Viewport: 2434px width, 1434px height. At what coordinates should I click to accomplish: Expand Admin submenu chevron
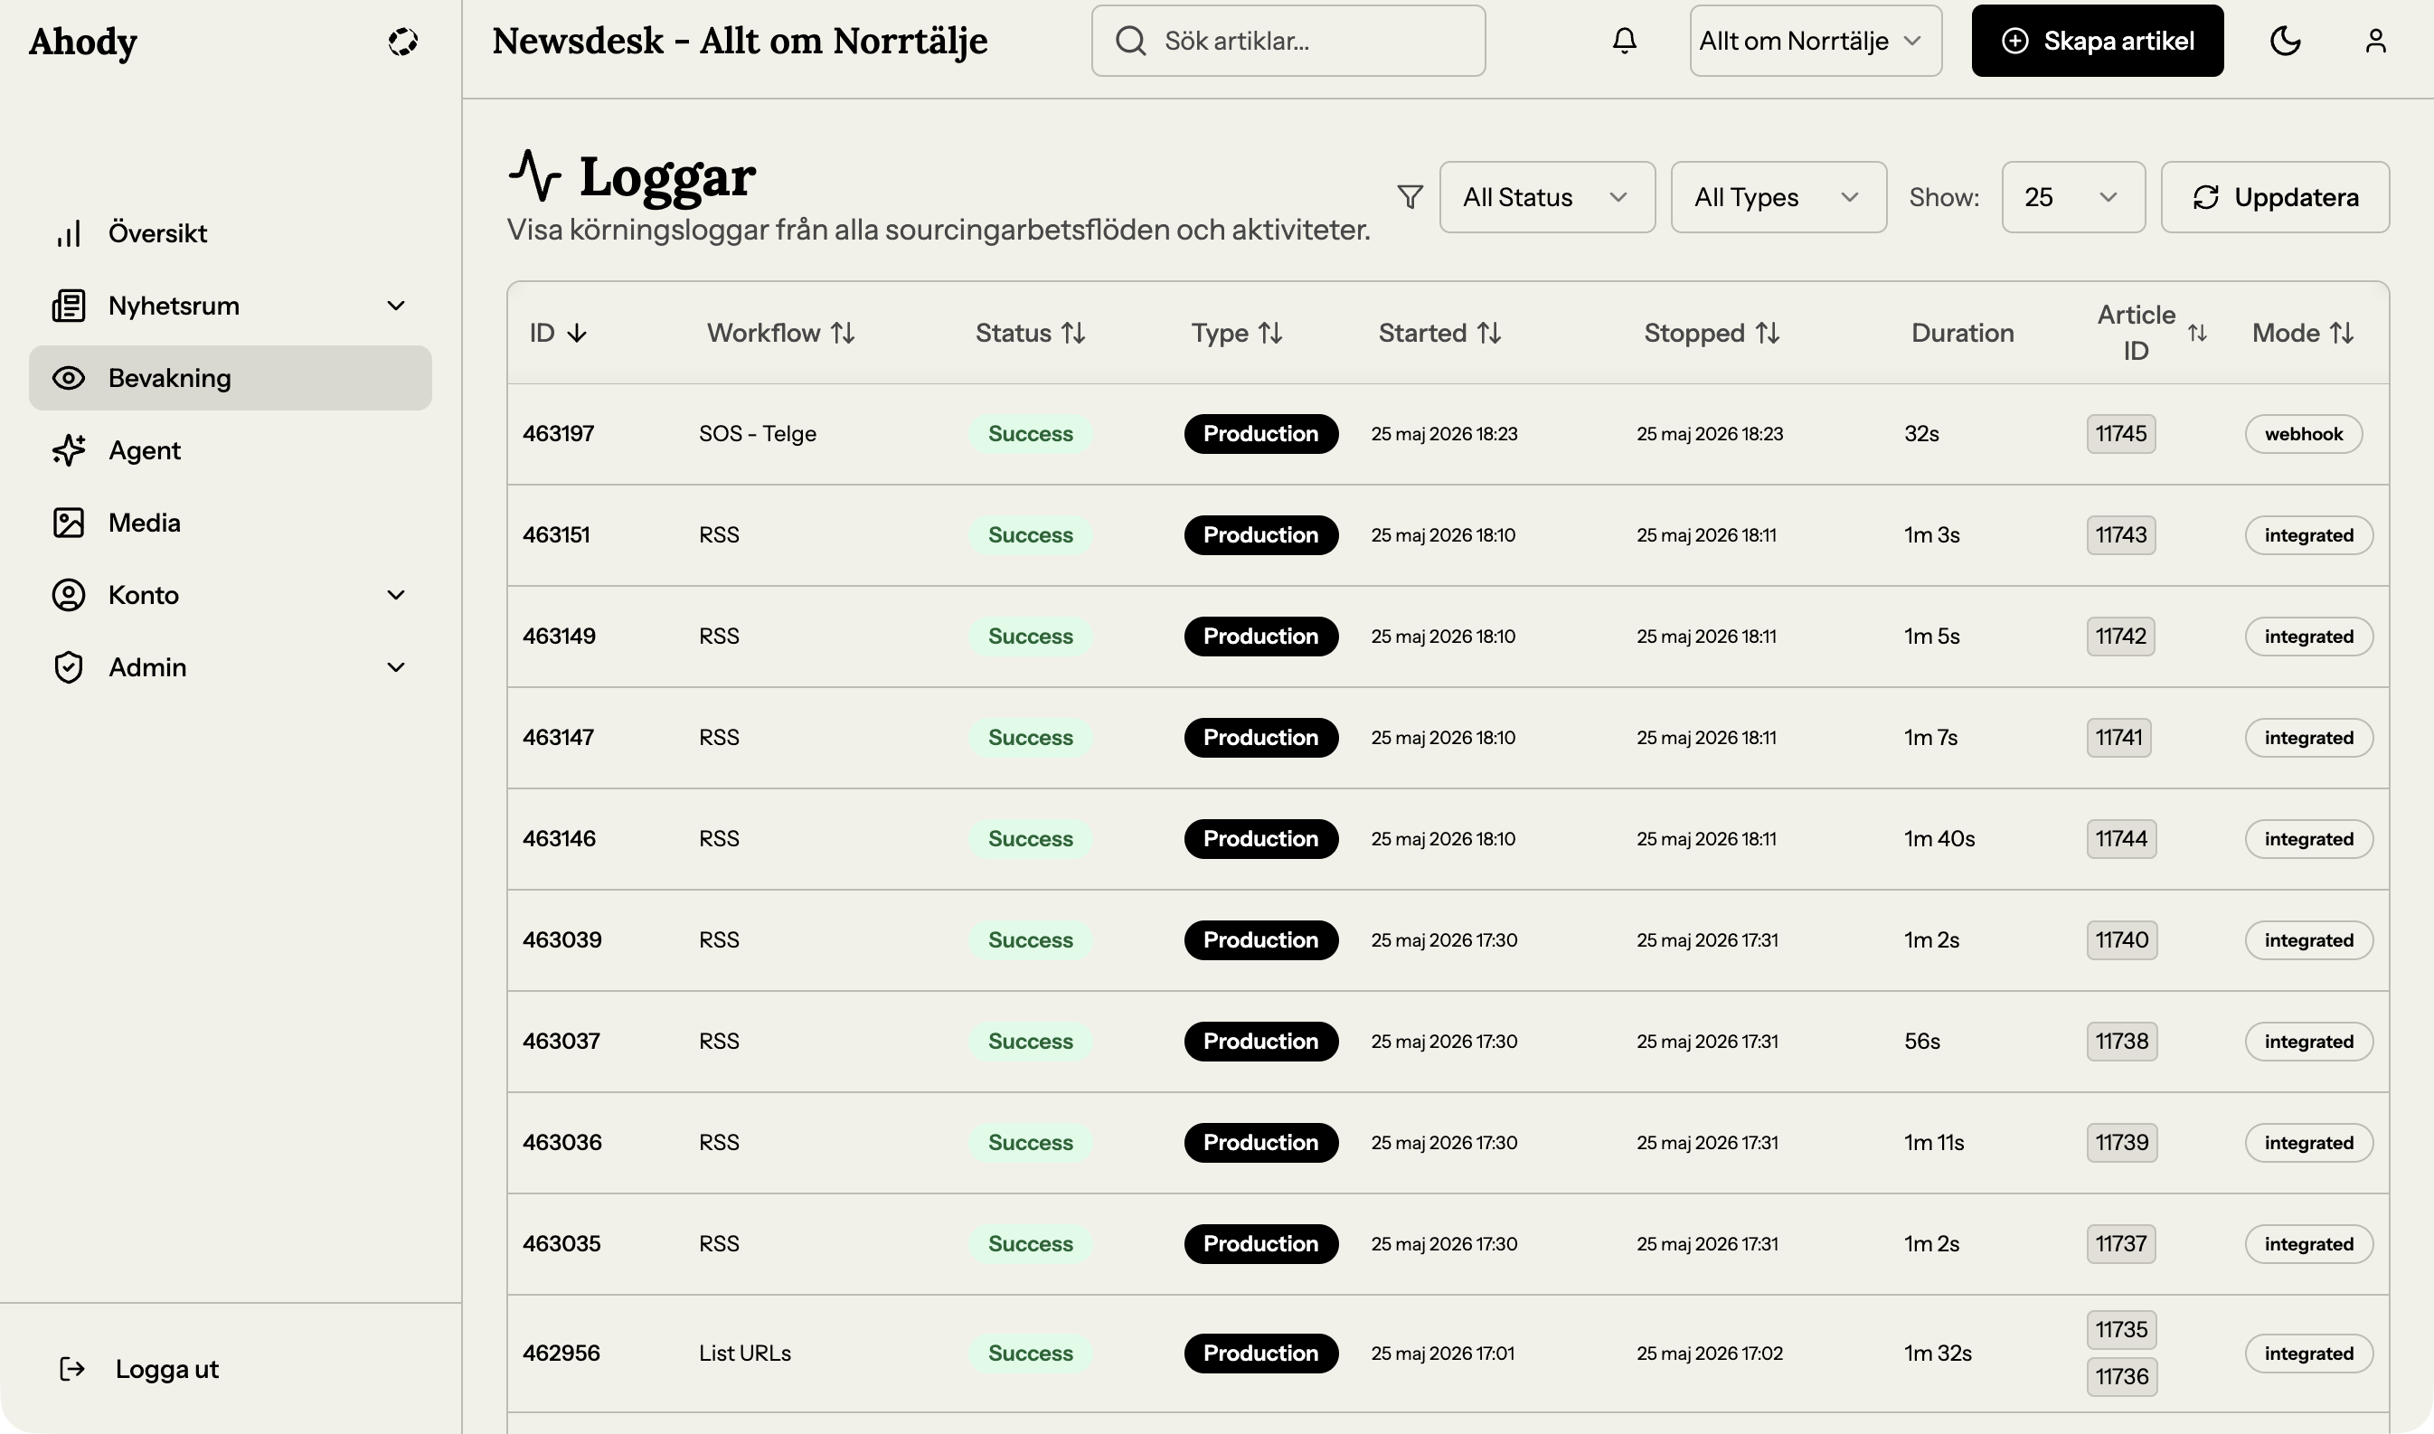pos(395,667)
